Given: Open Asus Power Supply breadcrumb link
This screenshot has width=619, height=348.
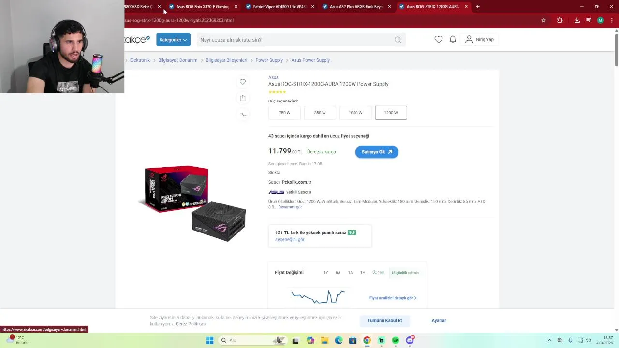Looking at the screenshot, I should 310,60.
